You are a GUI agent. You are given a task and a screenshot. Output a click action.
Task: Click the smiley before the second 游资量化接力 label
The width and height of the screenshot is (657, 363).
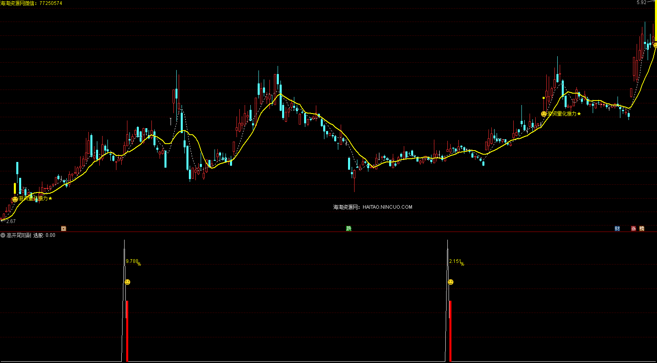pos(544,114)
